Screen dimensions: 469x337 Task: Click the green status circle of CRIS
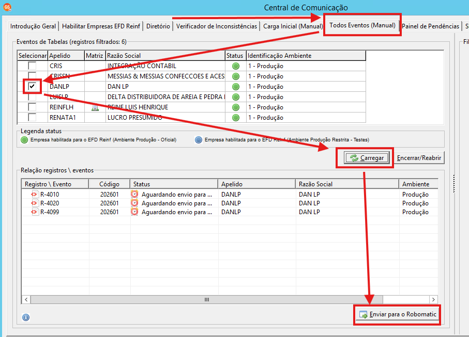click(x=236, y=66)
